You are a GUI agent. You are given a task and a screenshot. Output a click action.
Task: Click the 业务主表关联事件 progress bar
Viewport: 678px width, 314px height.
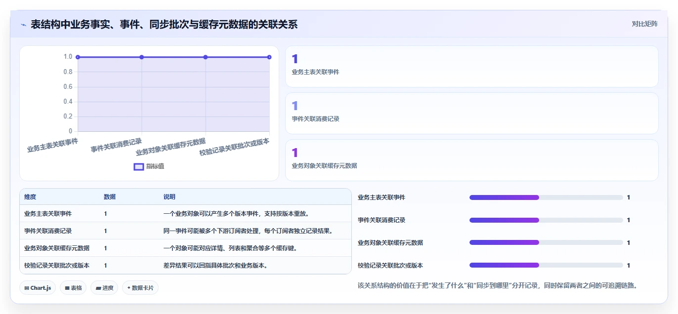pos(546,197)
